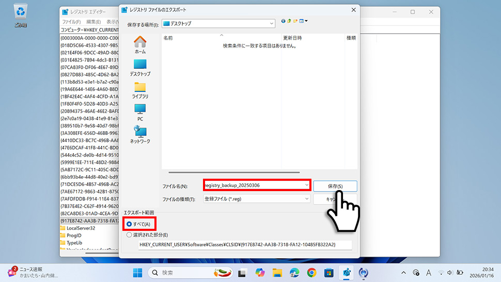
Task: Select PC in the places sidebar
Action: 140,113
